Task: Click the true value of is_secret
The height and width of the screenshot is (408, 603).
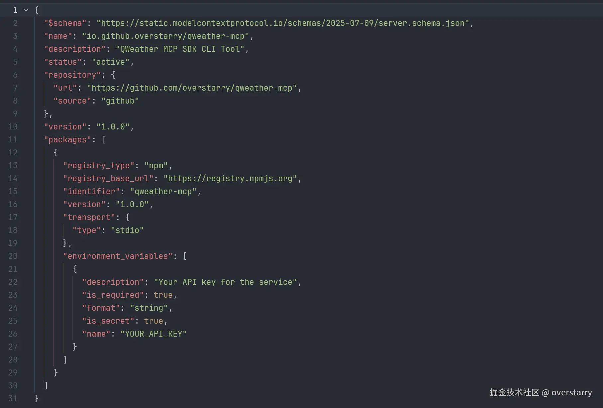Action: pos(153,321)
